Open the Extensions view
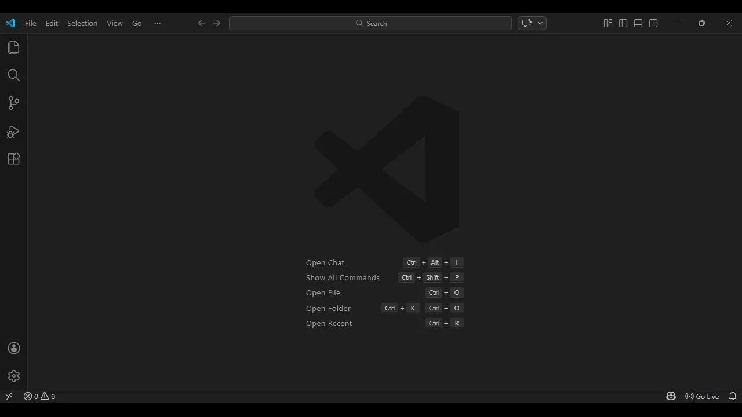 click(x=13, y=159)
